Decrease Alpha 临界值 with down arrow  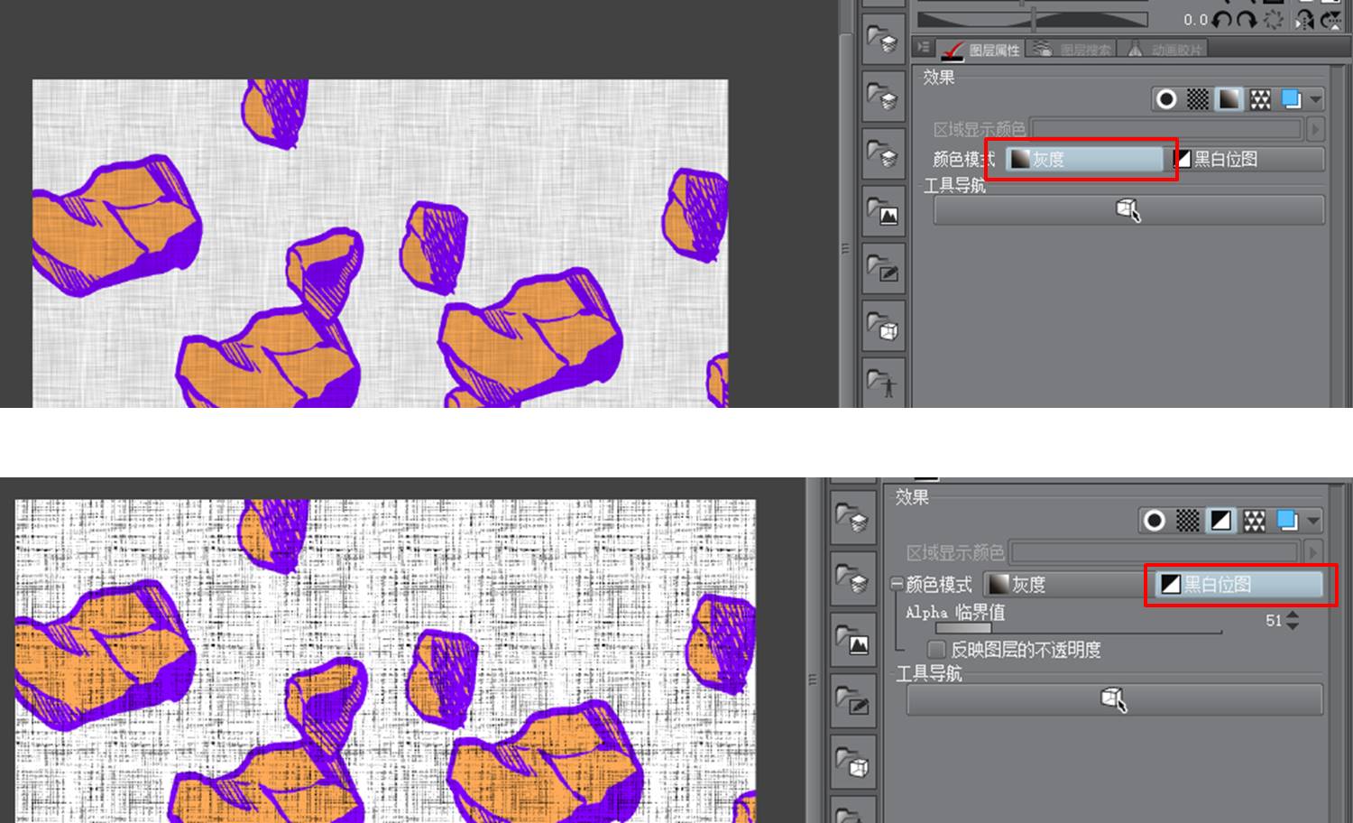[1293, 625]
